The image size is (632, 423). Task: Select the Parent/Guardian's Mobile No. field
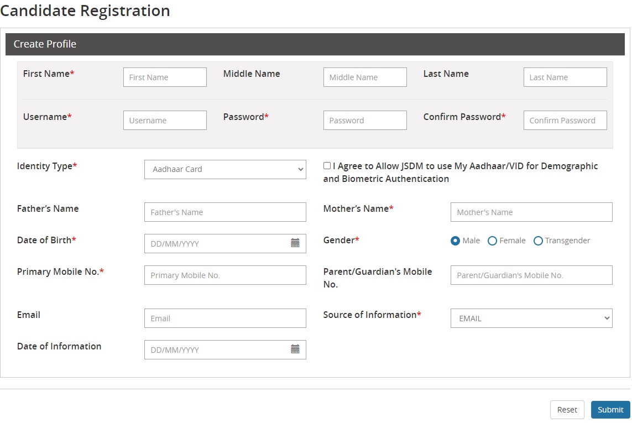pyautogui.click(x=531, y=275)
